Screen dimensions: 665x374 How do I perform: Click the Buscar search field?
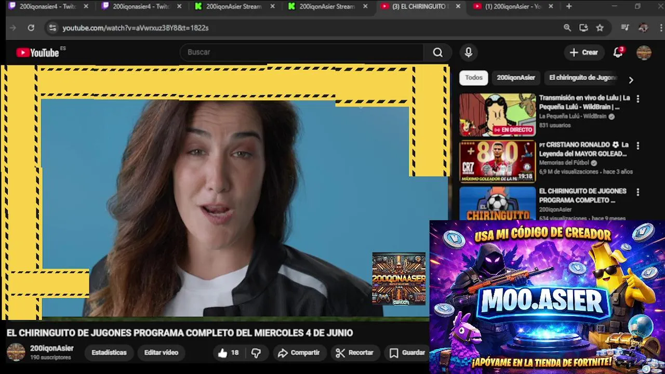pyautogui.click(x=302, y=52)
